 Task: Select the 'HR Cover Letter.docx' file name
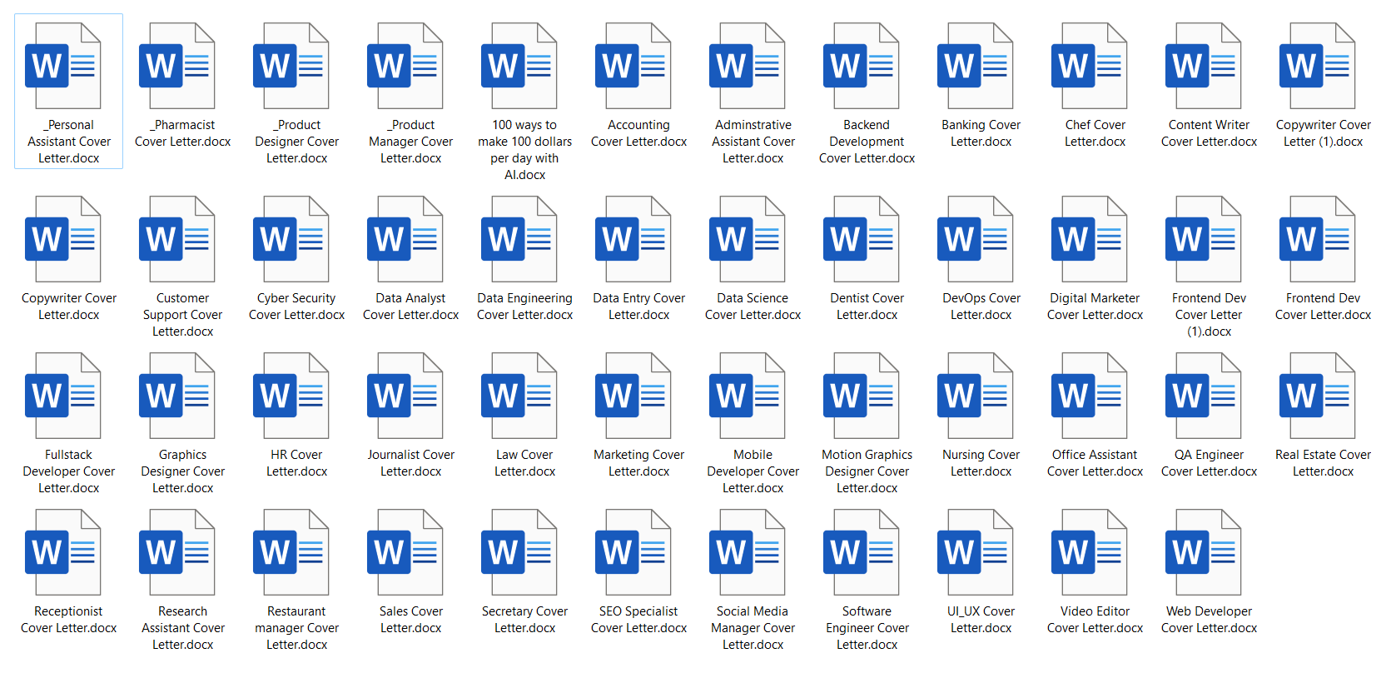[x=296, y=463]
